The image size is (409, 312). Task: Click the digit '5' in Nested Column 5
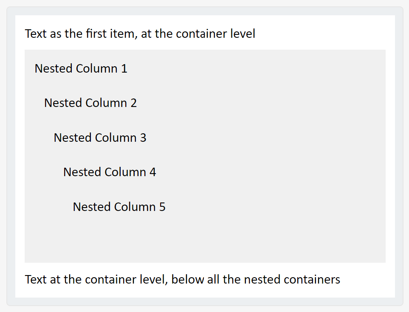coord(162,207)
